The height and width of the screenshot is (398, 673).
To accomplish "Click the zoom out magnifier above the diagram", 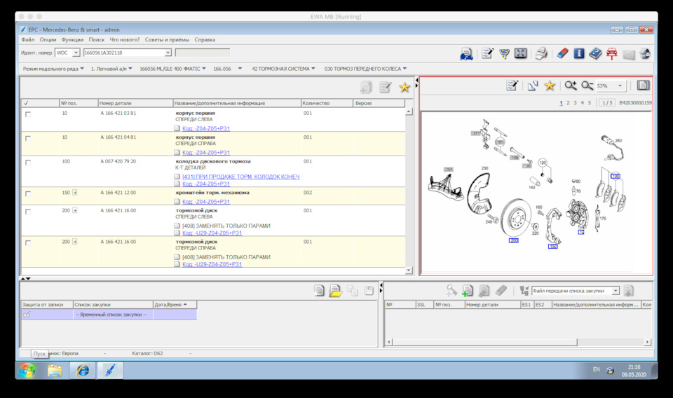I will (x=587, y=85).
